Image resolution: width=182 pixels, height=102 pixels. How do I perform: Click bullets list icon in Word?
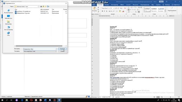pyautogui.click(x=129, y=8)
